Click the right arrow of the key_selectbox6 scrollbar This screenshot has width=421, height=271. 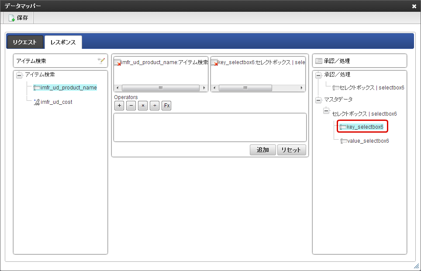pyautogui.click(x=301, y=88)
